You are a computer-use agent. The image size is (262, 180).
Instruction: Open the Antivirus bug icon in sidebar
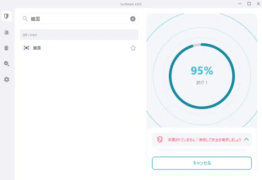(x=6, y=48)
